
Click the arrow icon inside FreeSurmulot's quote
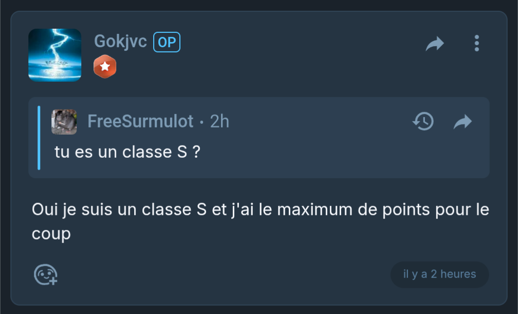(x=462, y=122)
